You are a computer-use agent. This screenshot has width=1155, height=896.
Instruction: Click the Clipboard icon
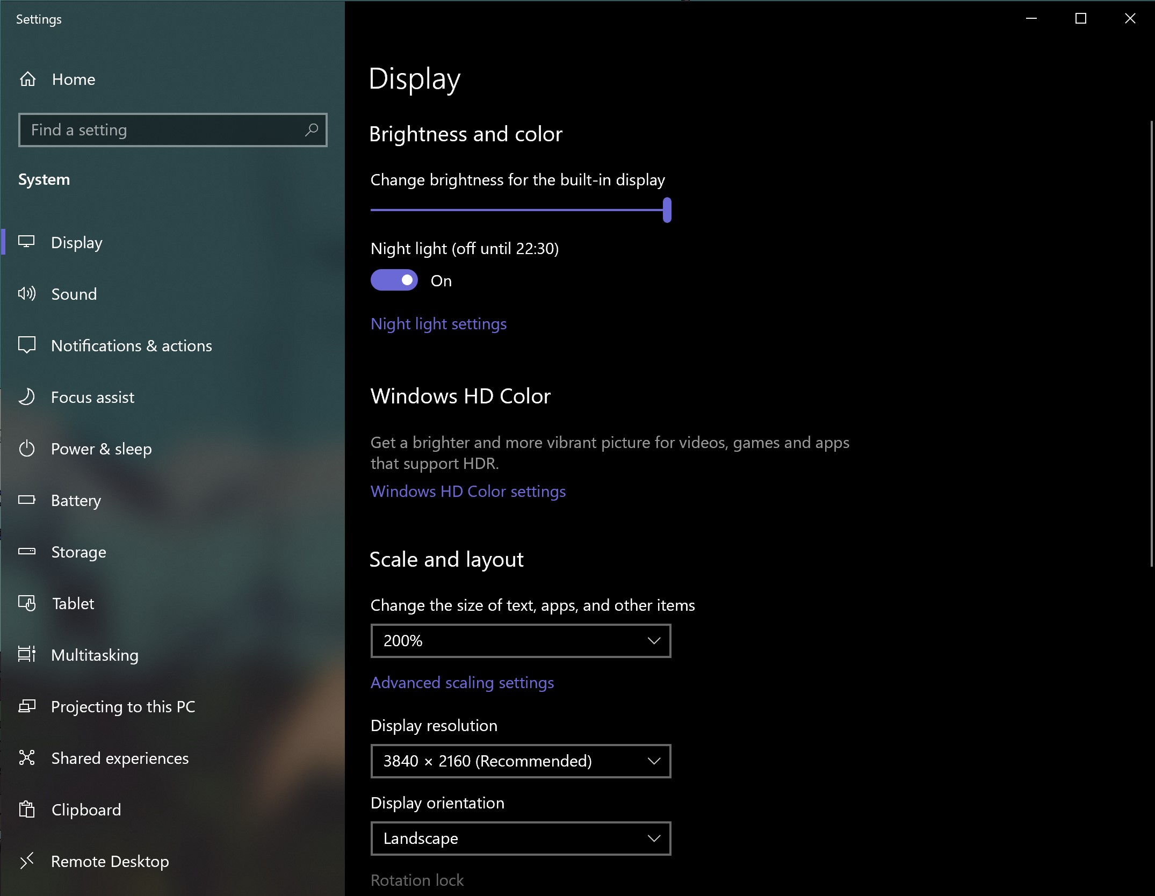pos(26,809)
